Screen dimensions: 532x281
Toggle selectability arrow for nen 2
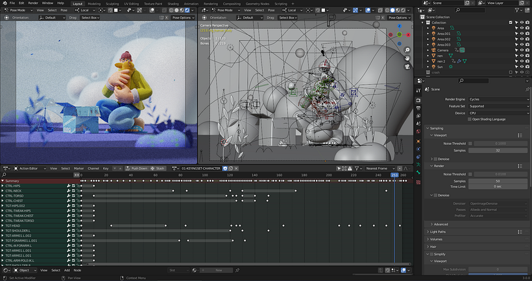click(x=516, y=62)
